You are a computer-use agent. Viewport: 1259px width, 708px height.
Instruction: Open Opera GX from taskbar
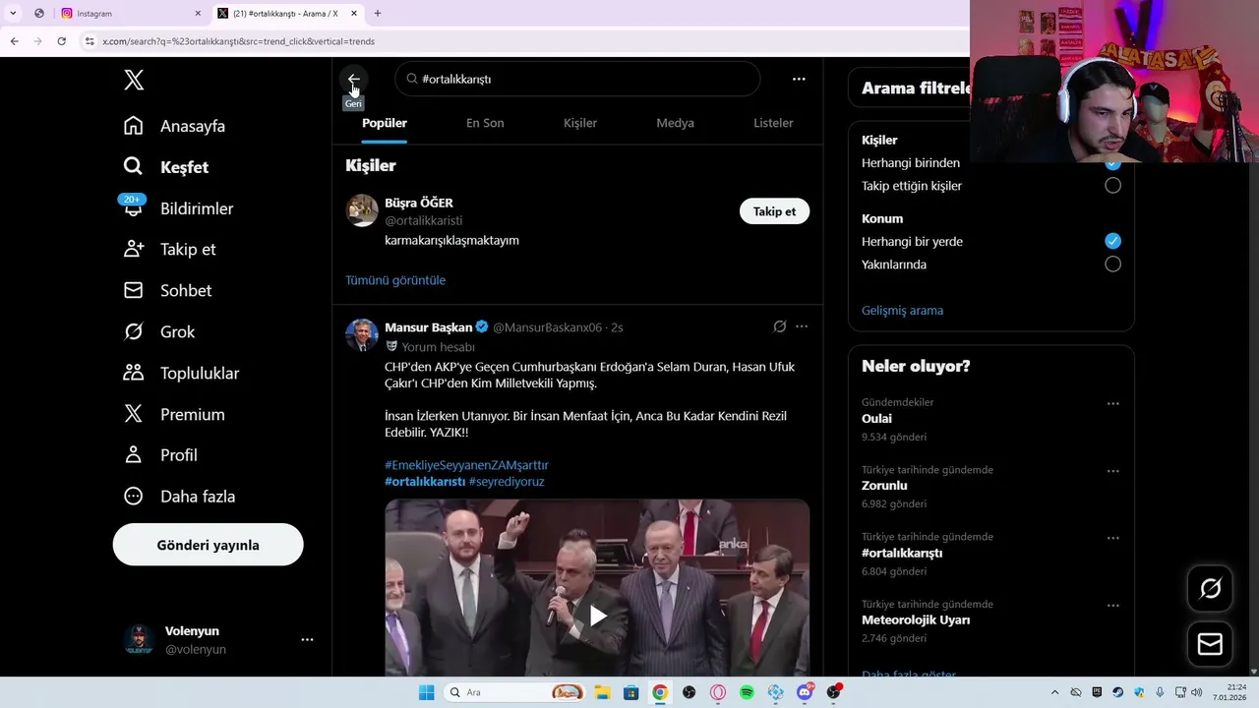pyautogui.click(x=718, y=692)
